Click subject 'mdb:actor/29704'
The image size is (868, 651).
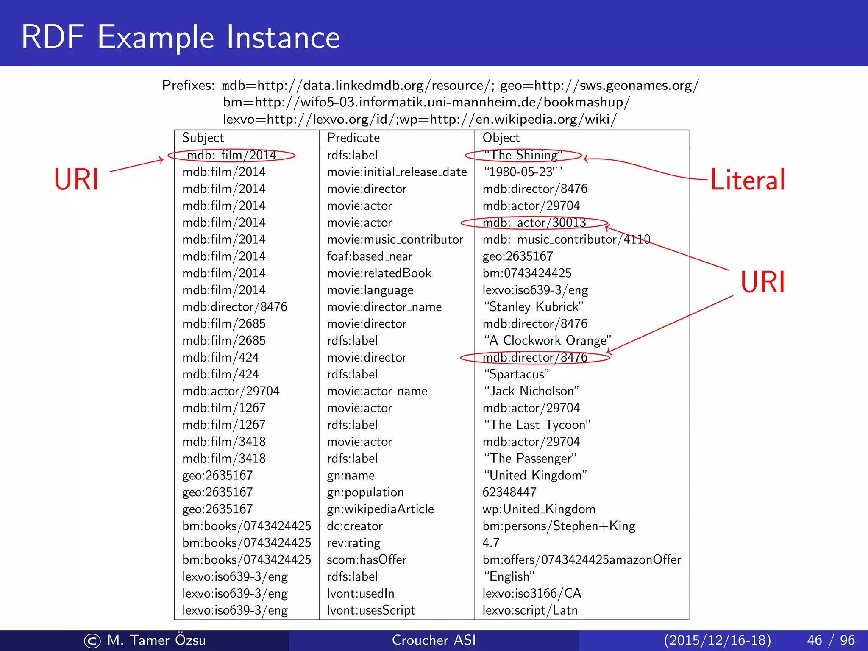pos(231,391)
